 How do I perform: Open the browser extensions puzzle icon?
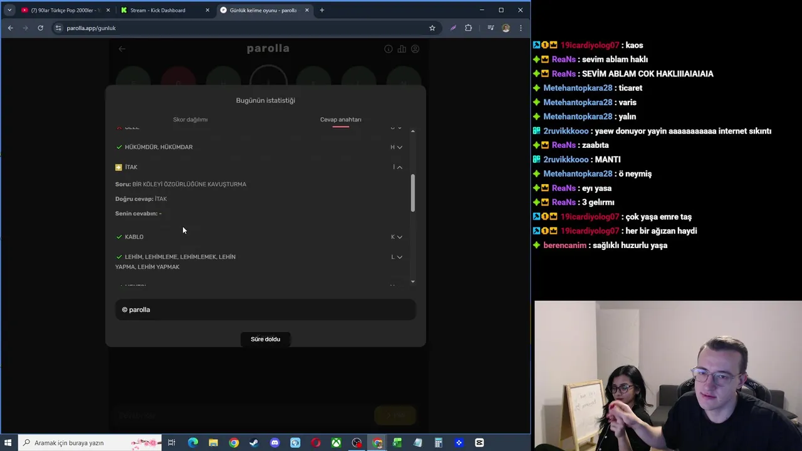coord(468,28)
